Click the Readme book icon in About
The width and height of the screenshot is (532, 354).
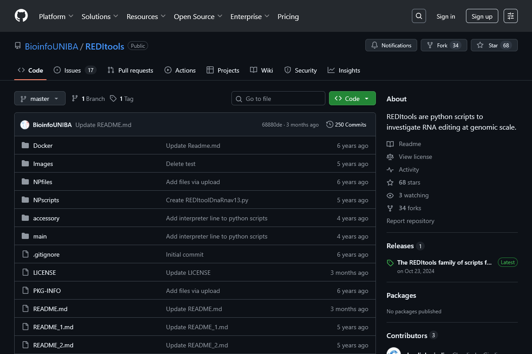pos(390,143)
